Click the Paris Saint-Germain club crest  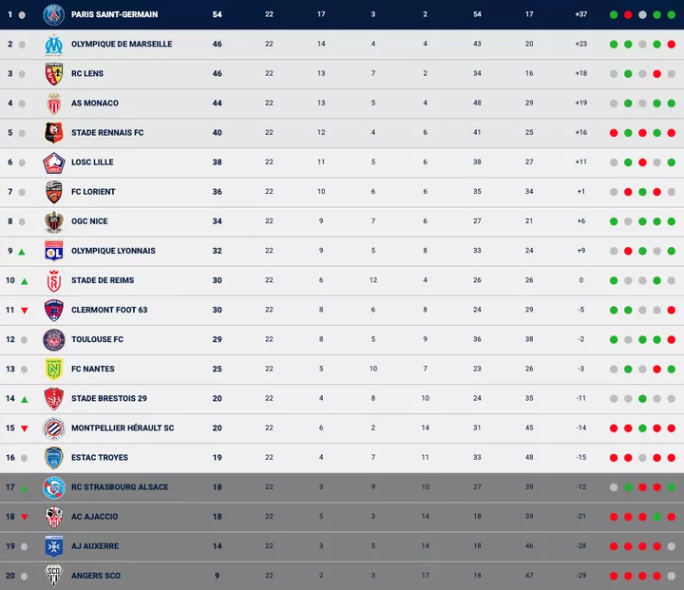tap(53, 14)
